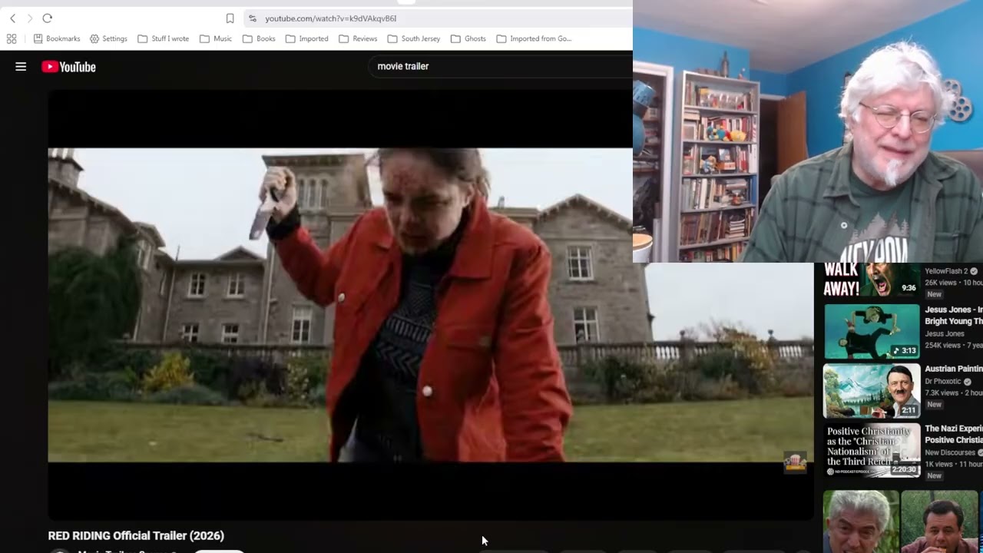Expand the Ghosts bookmark folder
The image size is (983, 553).
click(x=468, y=38)
